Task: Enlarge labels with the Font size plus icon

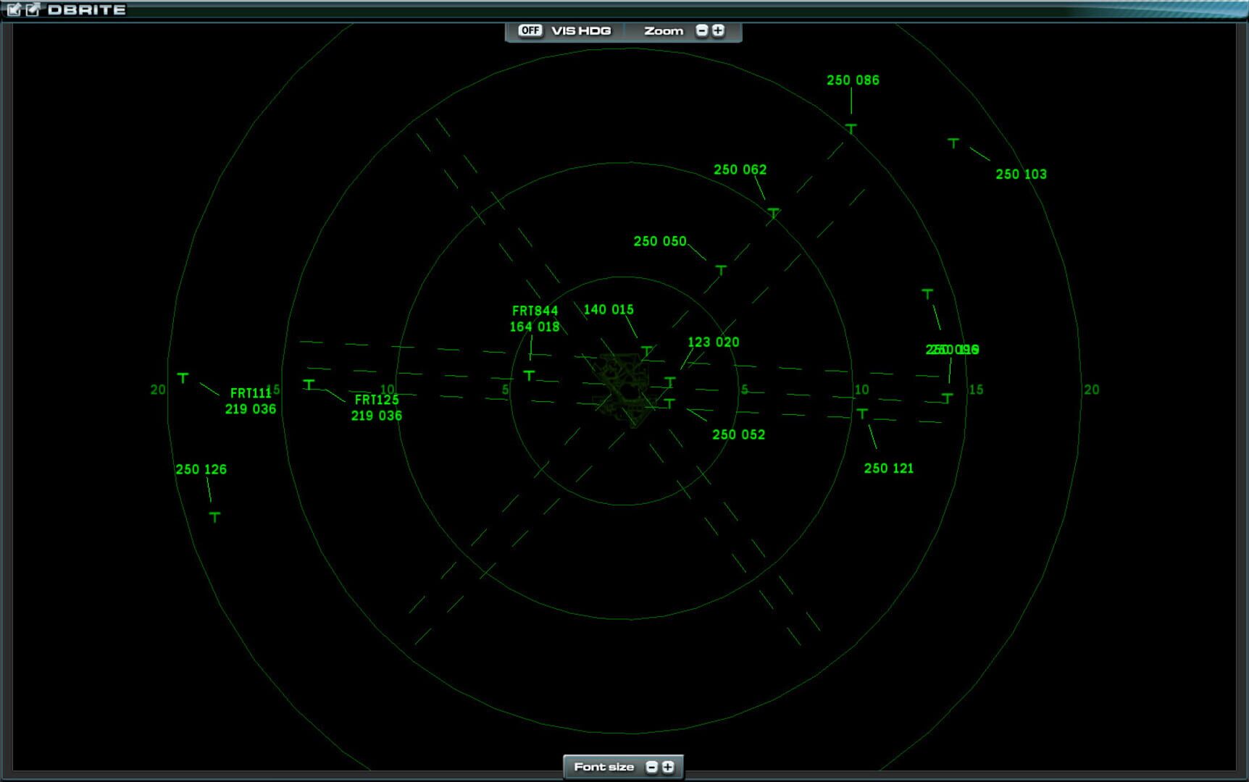Action: pyautogui.click(x=667, y=766)
